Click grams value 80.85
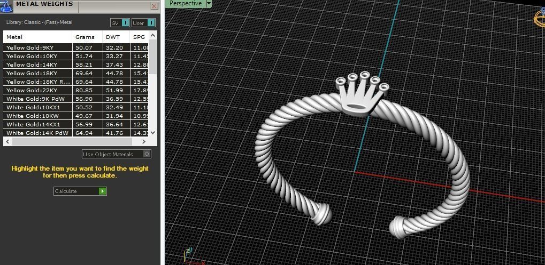This screenshot has width=545, height=265. tap(84, 90)
